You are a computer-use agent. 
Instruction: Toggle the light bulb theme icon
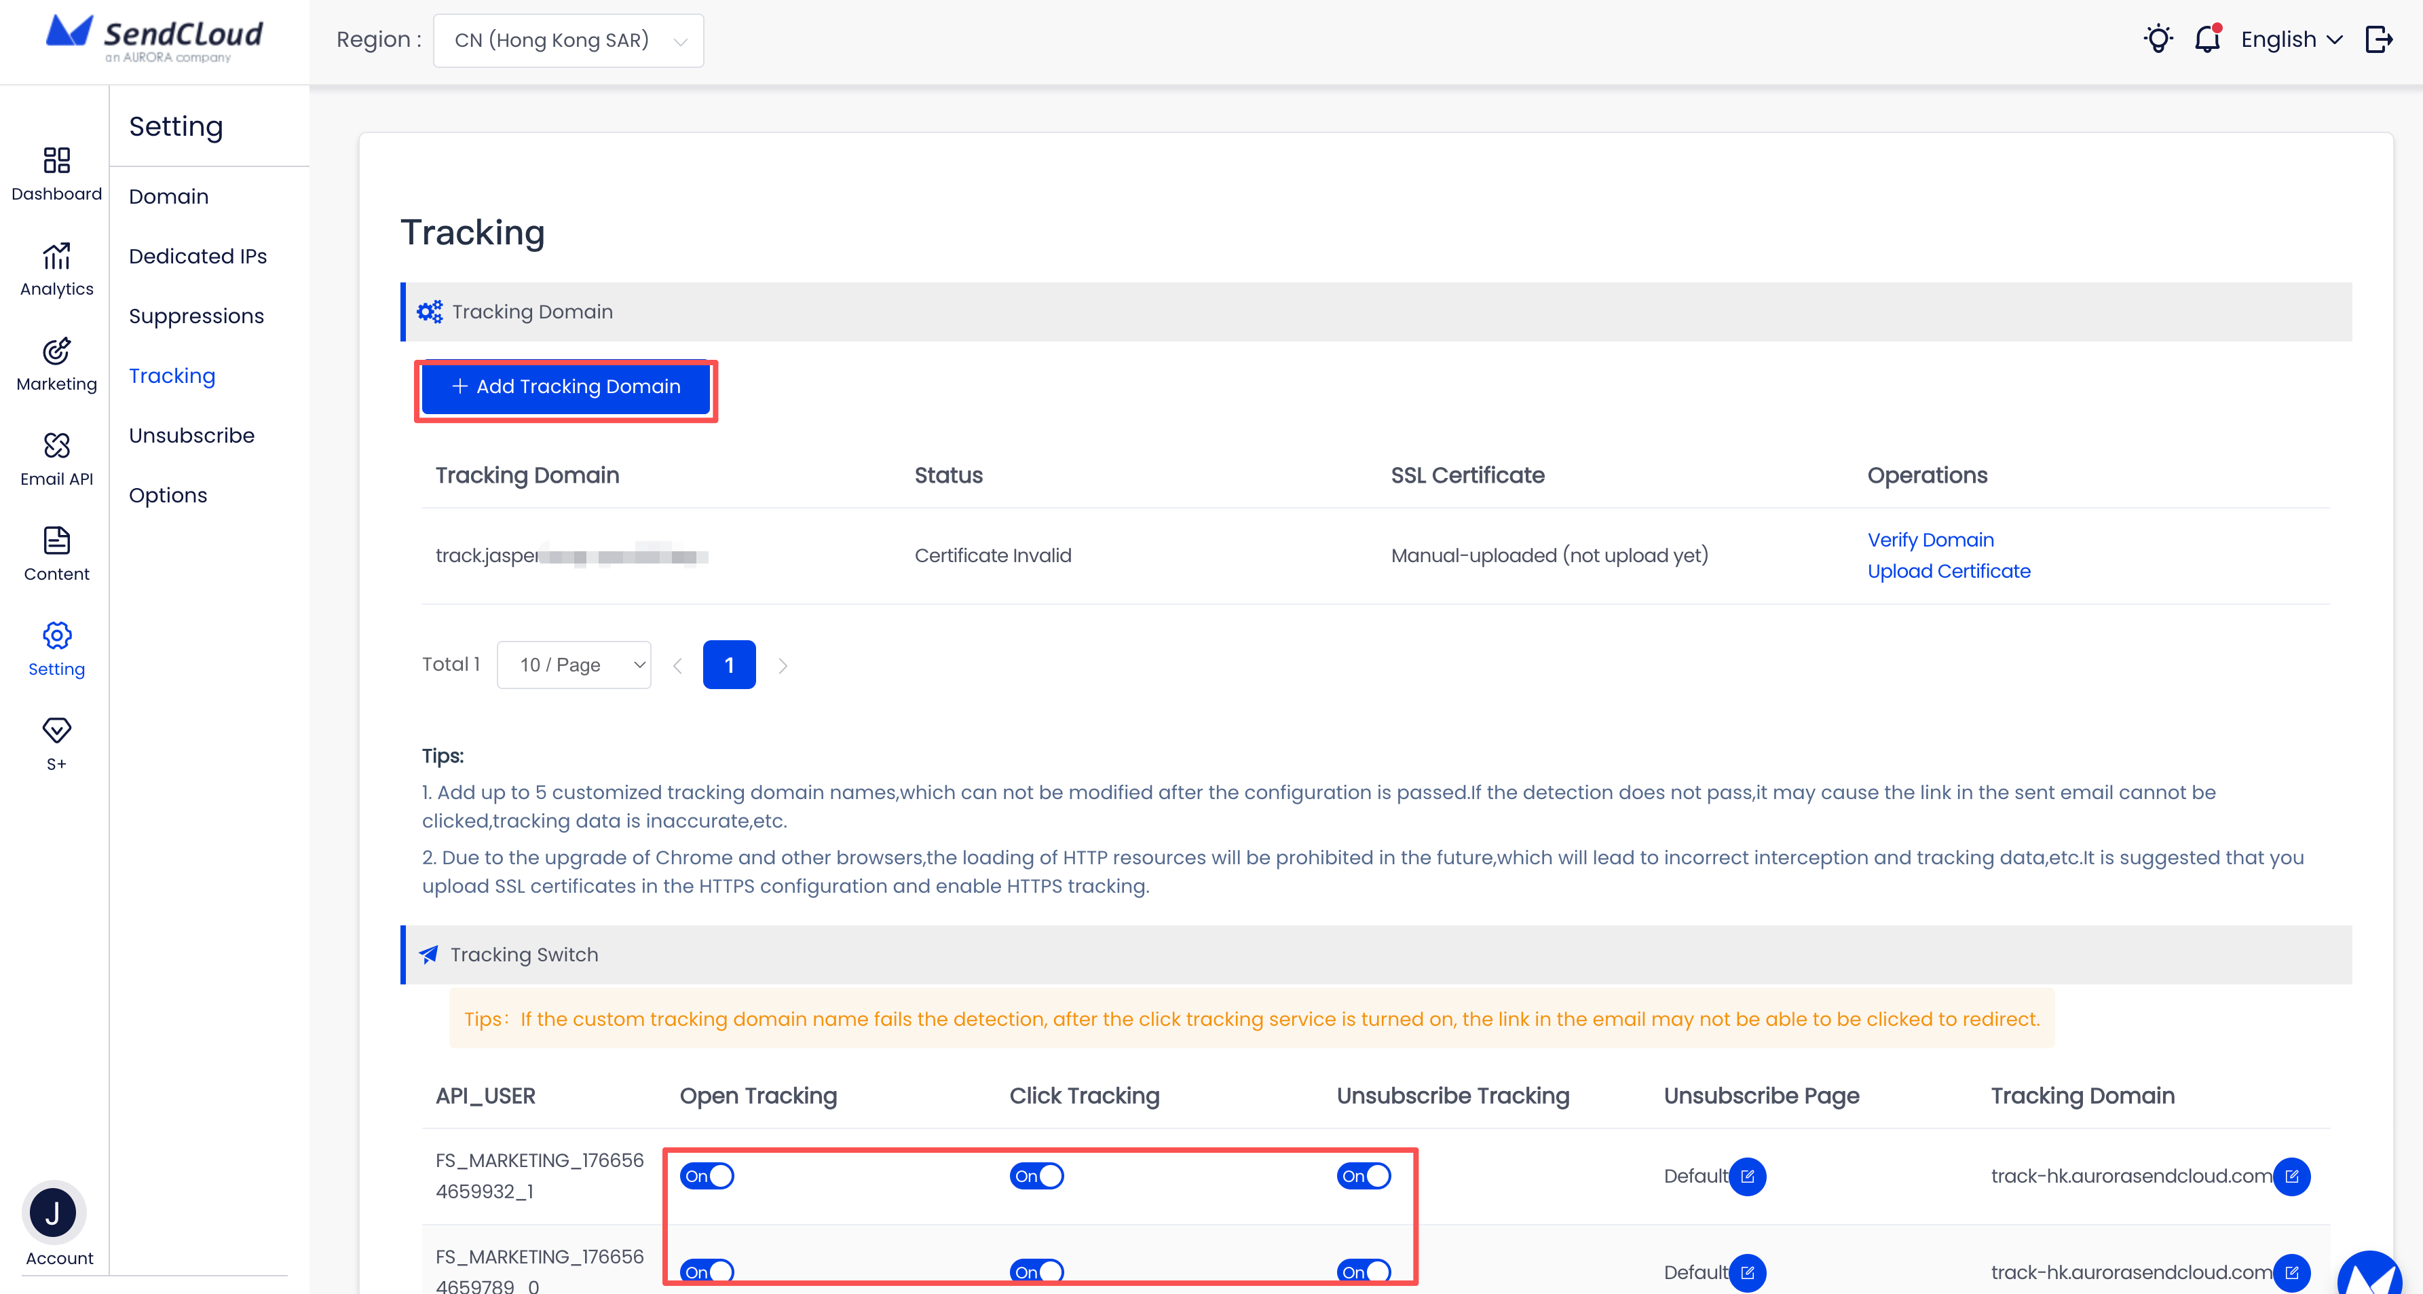coord(2158,39)
